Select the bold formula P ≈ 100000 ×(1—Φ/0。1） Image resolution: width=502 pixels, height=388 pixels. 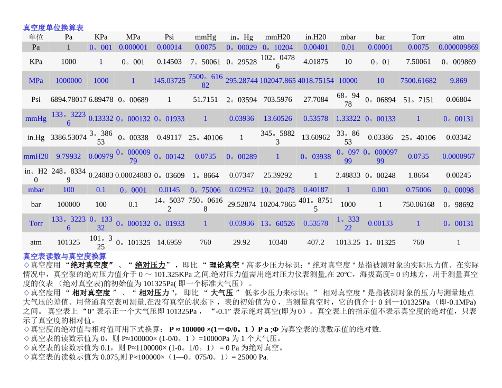click(211, 329)
